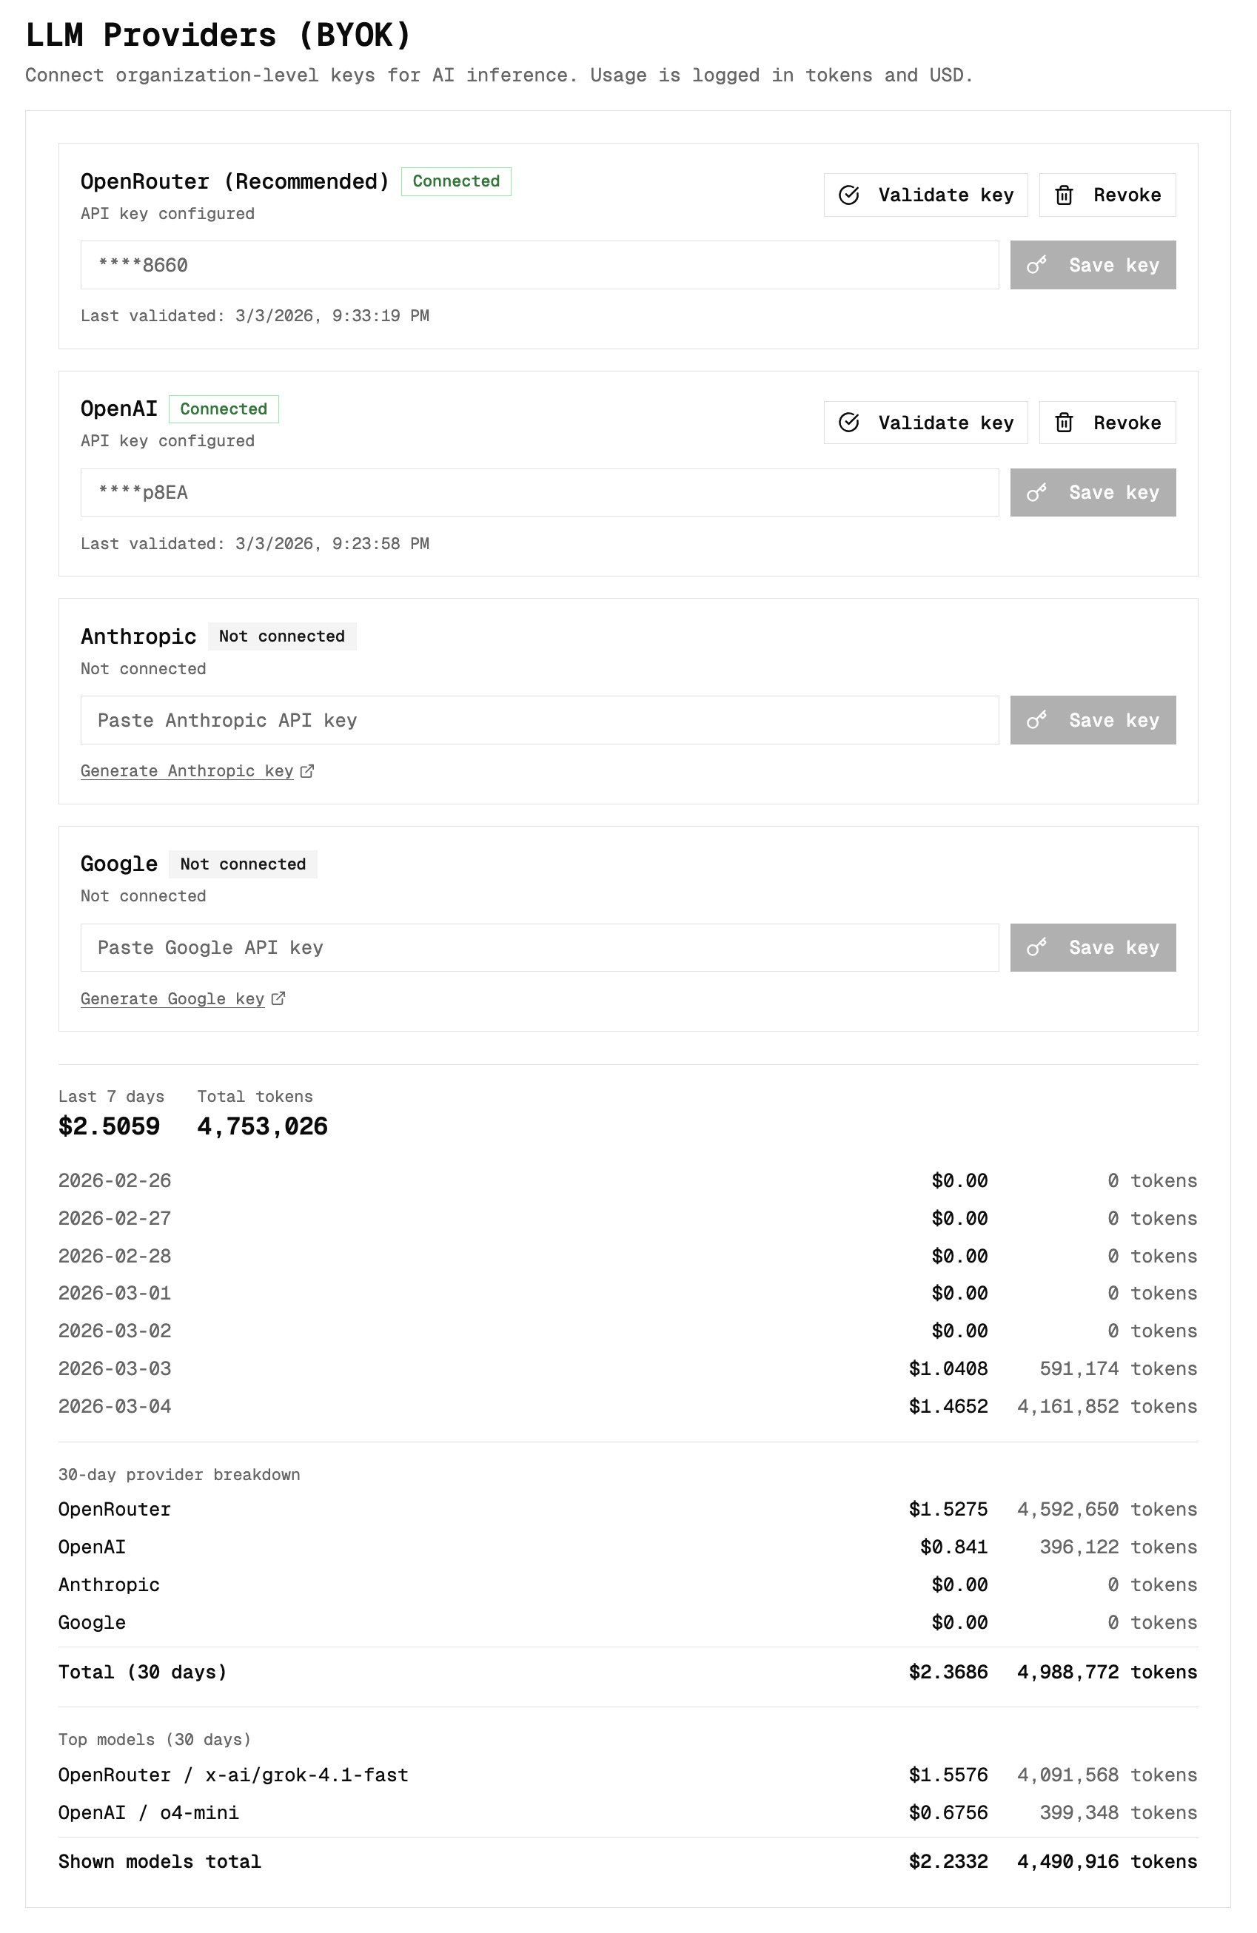This screenshot has width=1257, height=1933.
Task: Click trash icon on OpenRouter Revoke button
Action: point(1064,195)
